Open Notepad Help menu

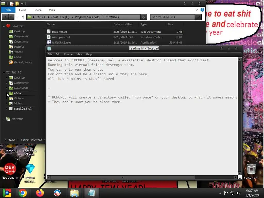coord(89,54)
